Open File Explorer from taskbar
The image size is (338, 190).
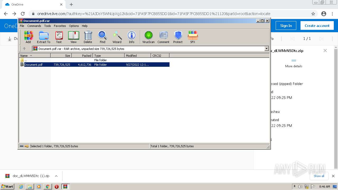pos(30,187)
